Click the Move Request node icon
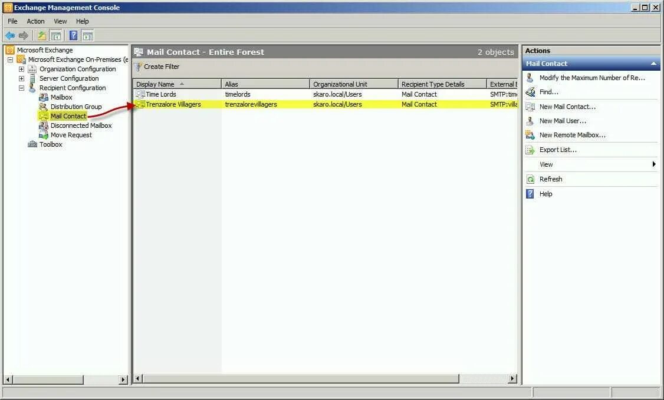This screenshot has width=664, height=400. (43, 135)
